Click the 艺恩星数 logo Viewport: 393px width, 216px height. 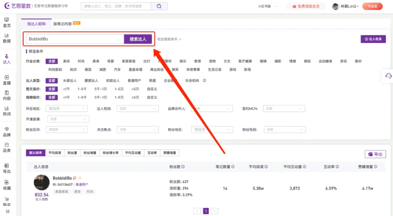(x=17, y=6)
